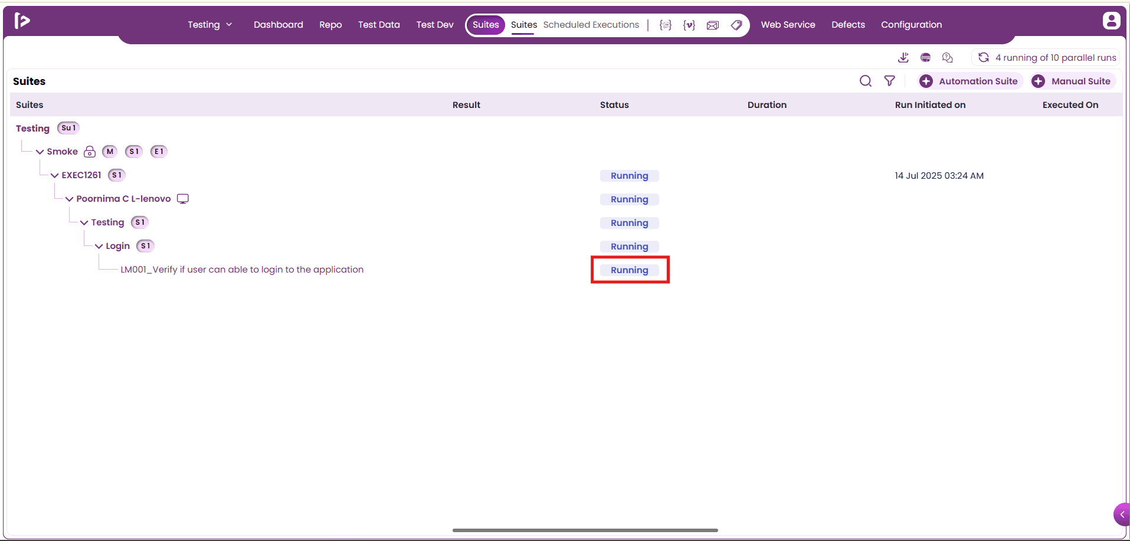
Task: Collapse the EXEC1261 execution node
Action: [x=54, y=175]
